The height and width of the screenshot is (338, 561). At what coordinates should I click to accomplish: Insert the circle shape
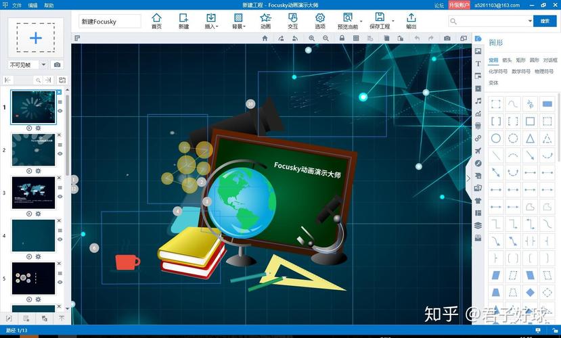coord(496,139)
